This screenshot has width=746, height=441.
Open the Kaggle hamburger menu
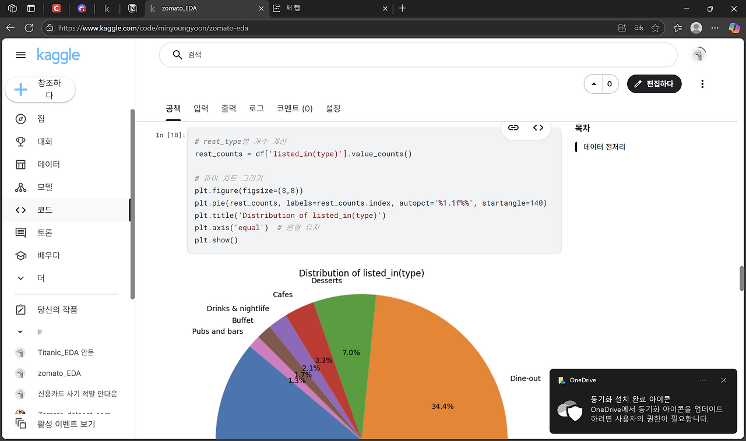(20, 55)
